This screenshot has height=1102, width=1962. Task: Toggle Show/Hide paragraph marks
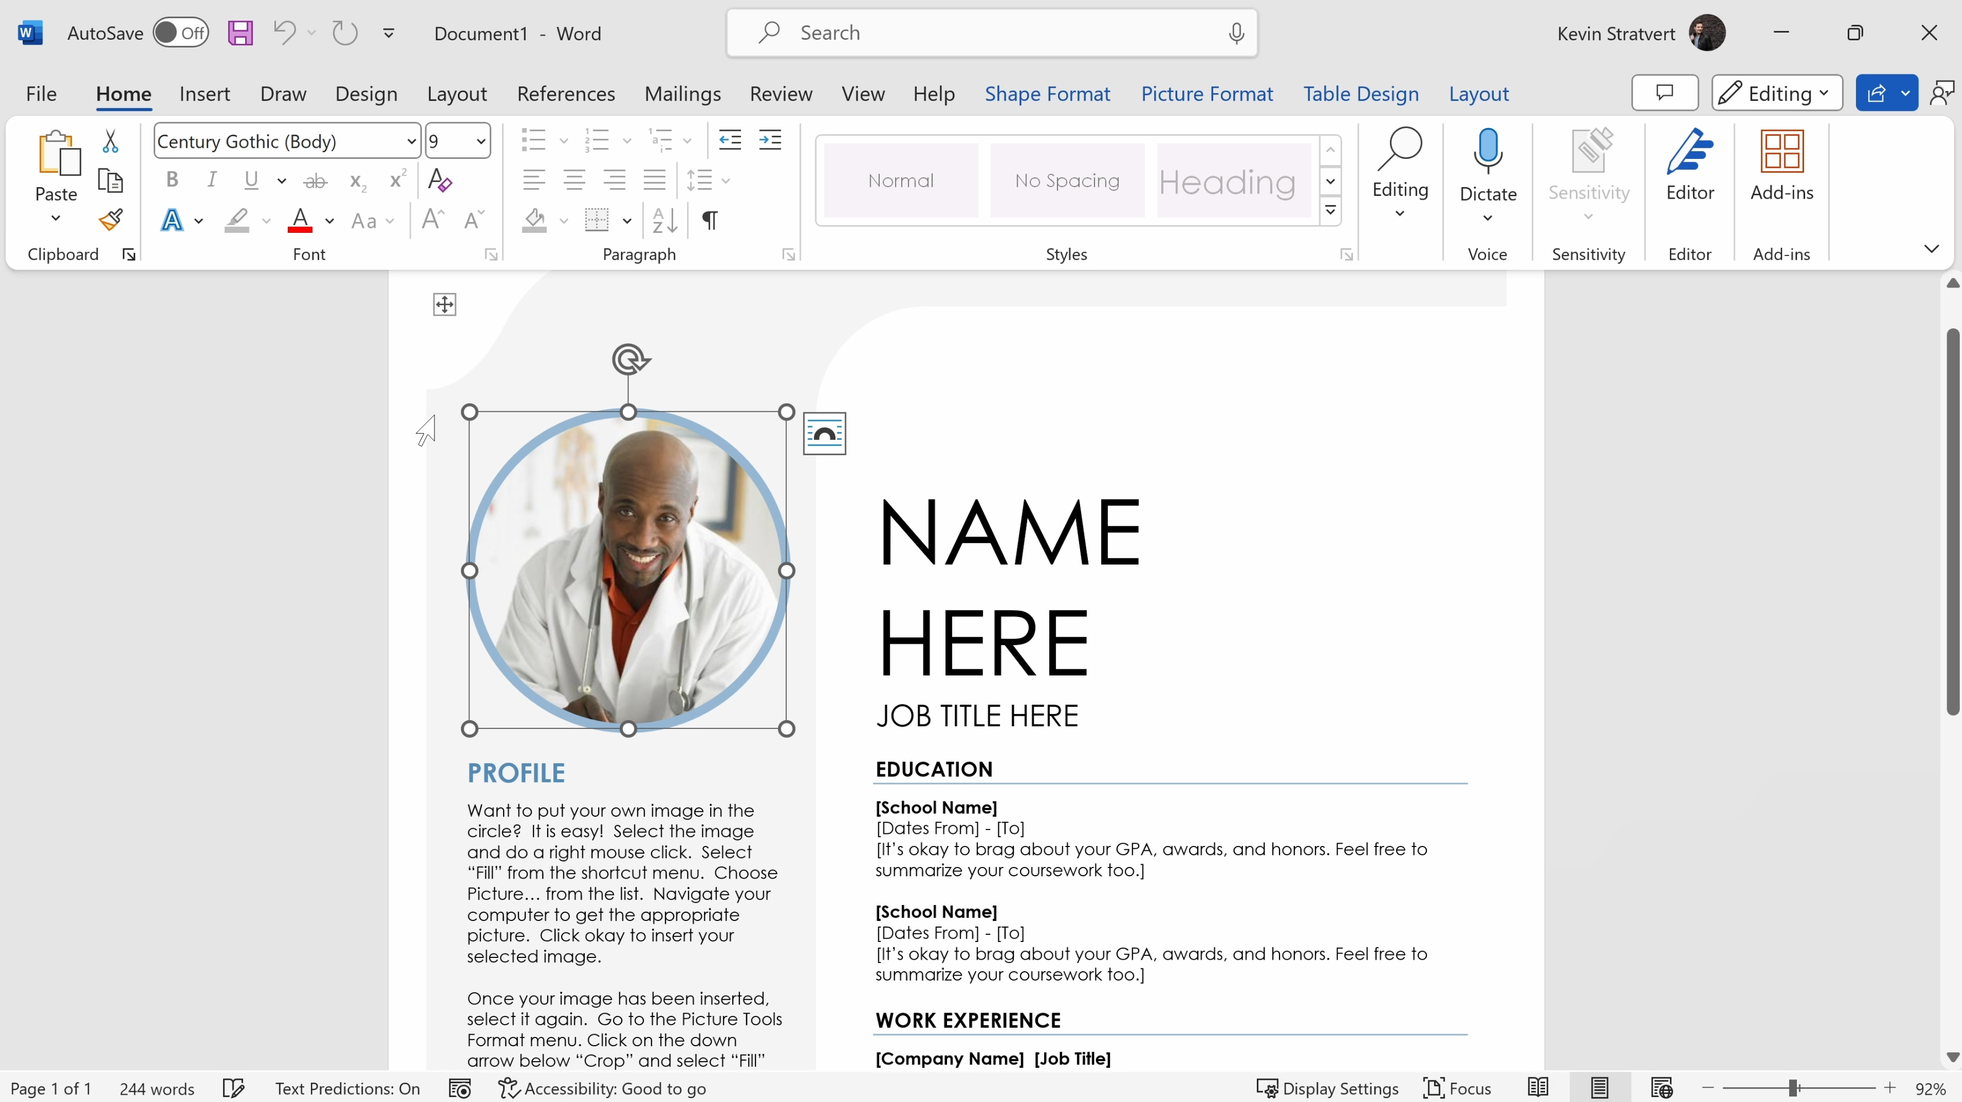(x=709, y=221)
